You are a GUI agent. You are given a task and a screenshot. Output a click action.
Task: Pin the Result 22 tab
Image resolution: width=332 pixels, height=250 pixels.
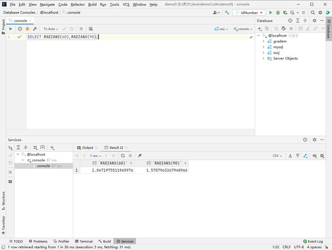point(140,156)
